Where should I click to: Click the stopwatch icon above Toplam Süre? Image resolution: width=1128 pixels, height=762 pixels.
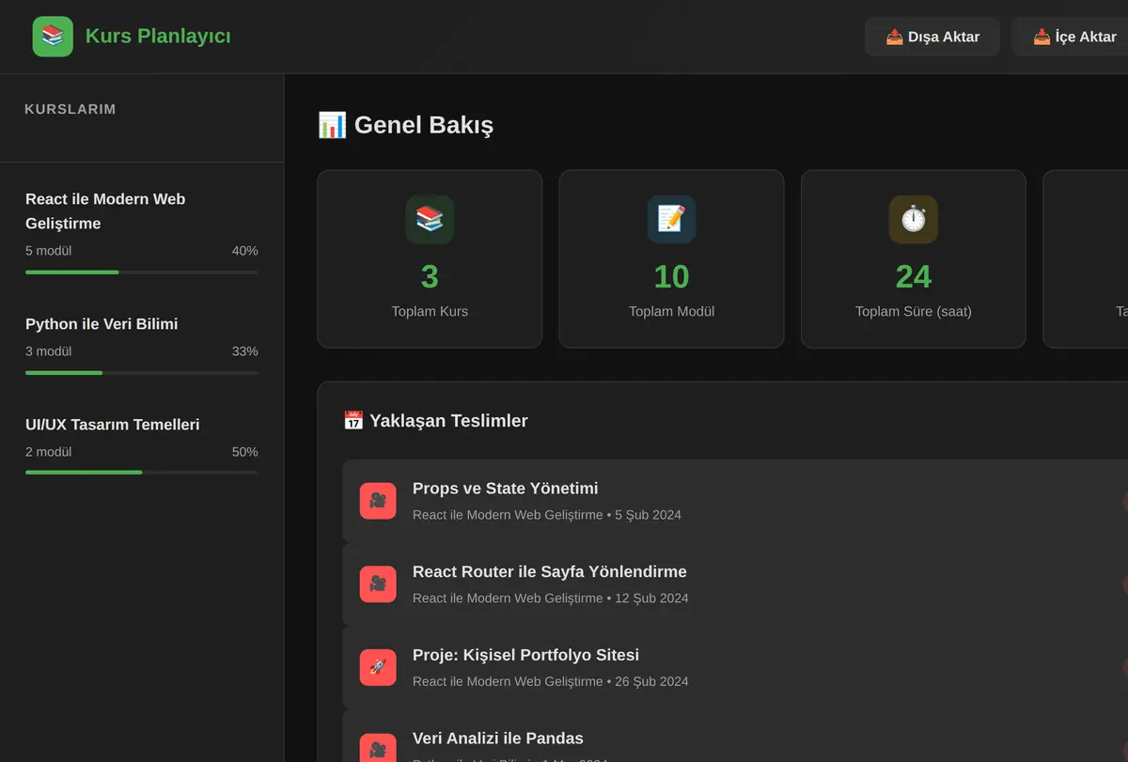click(914, 220)
